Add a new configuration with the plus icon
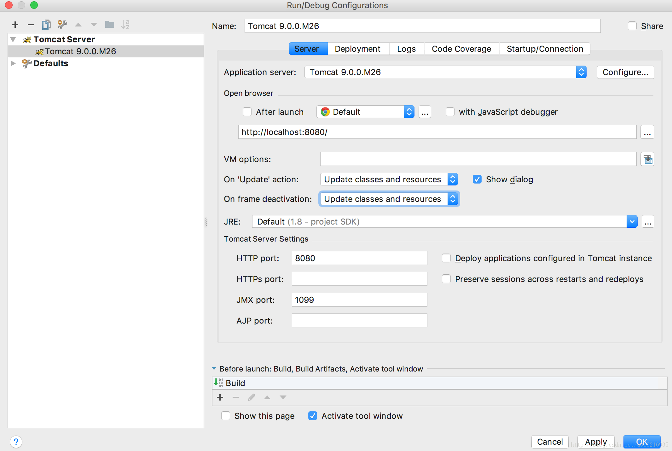672x451 pixels. pos(15,25)
